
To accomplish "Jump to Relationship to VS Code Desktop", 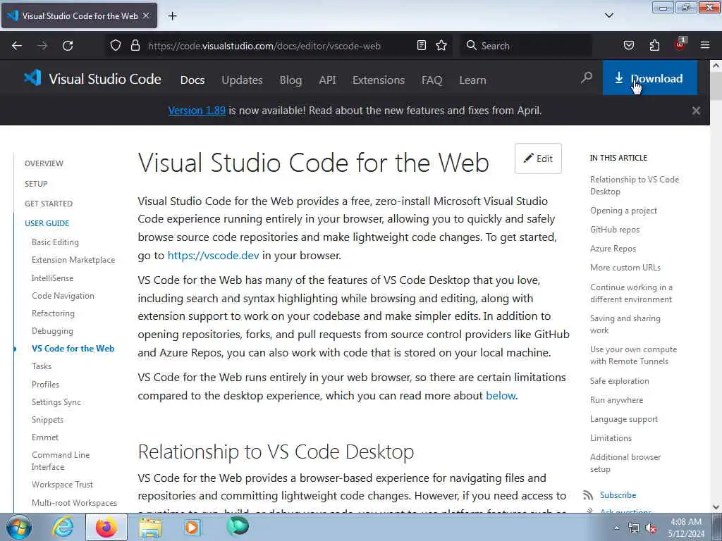I will 635,185.
